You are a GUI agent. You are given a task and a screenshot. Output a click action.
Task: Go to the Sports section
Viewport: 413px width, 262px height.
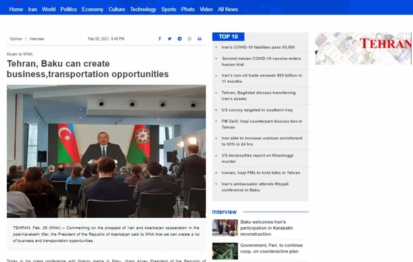[x=169, y=9]
